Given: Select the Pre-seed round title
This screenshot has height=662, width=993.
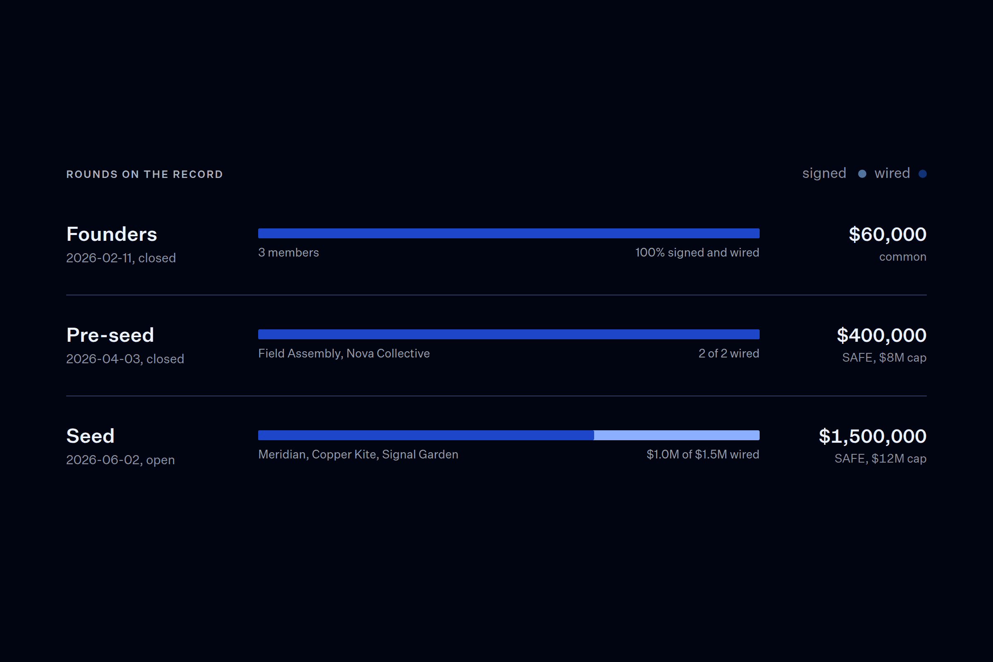Looking at the screenshot, I should [x=110, y=335].
